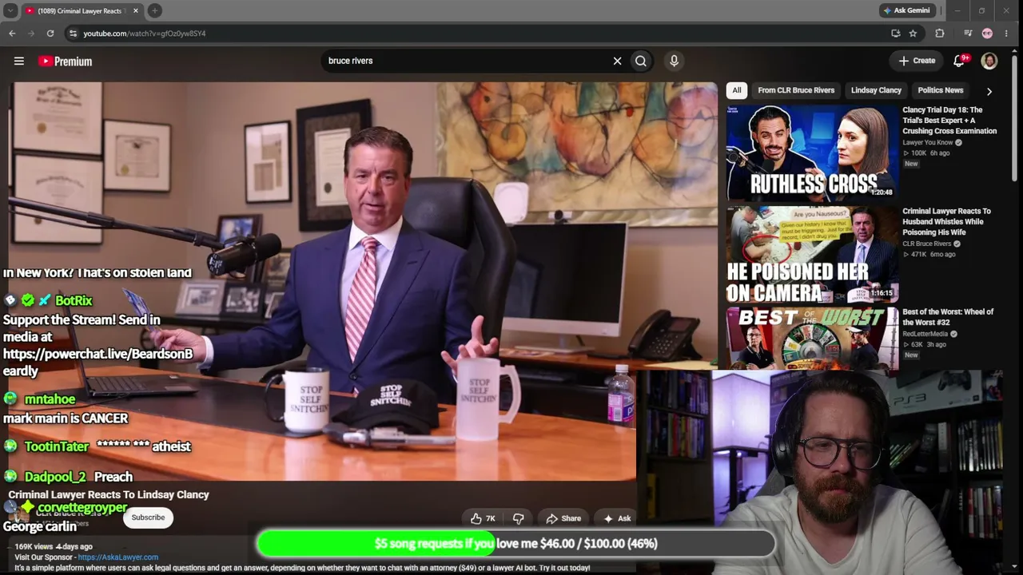Image resolution: width=1023 pixels, height=575 pixels.
Task: Open the AskaLawyer.com sponsor link
Action: point(117,557)
